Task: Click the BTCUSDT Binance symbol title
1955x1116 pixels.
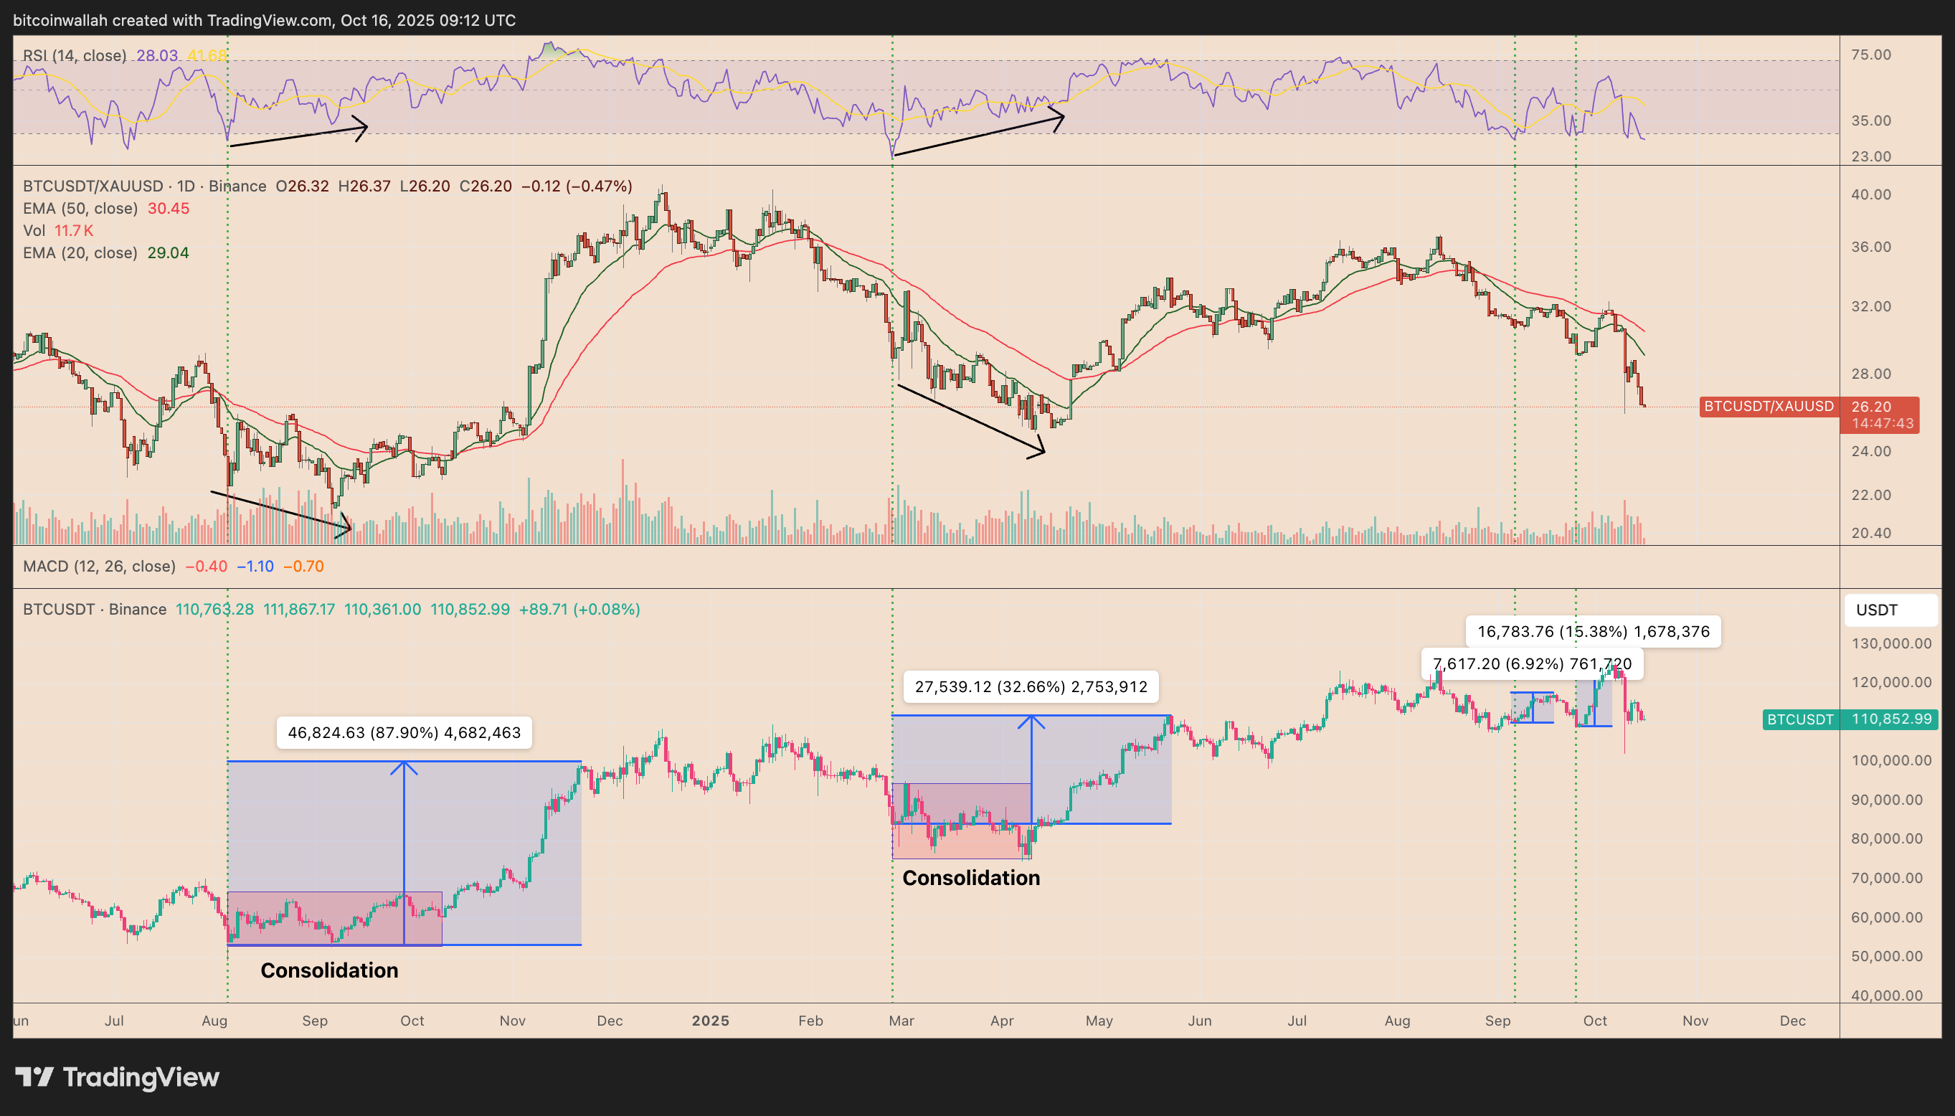Action: (x=94, y=610)
